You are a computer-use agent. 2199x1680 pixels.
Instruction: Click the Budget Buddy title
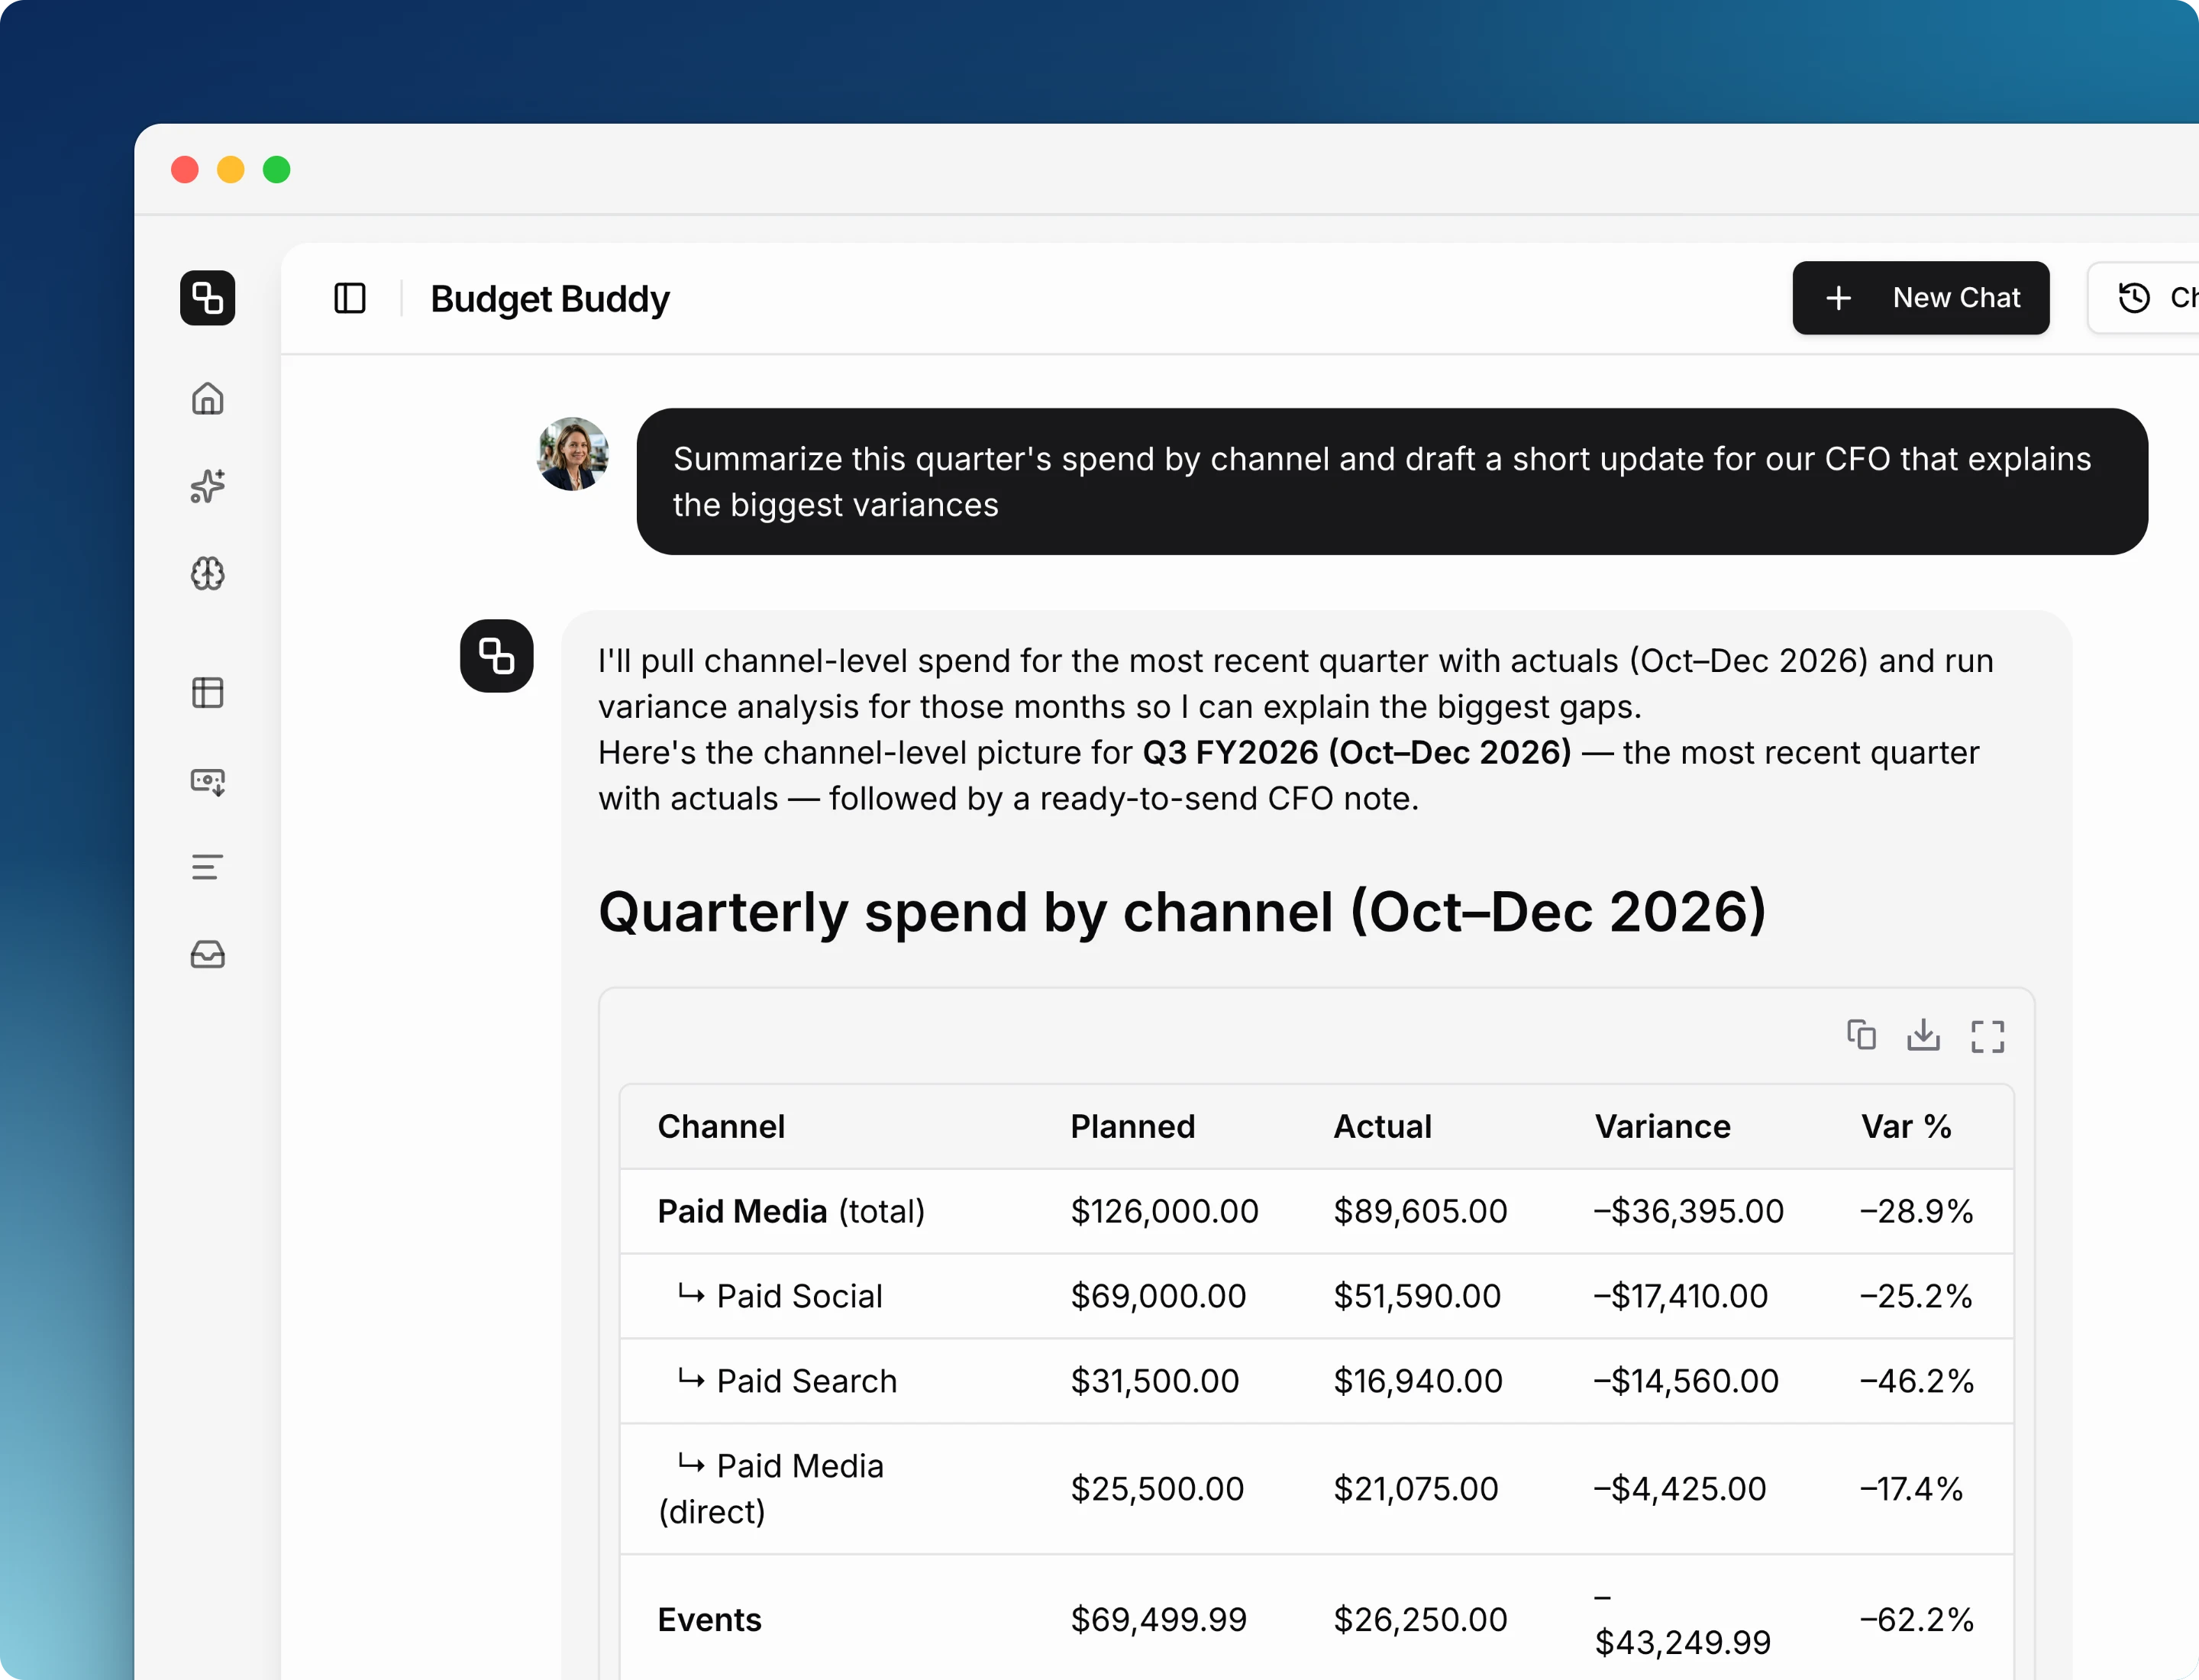[550, 299]
